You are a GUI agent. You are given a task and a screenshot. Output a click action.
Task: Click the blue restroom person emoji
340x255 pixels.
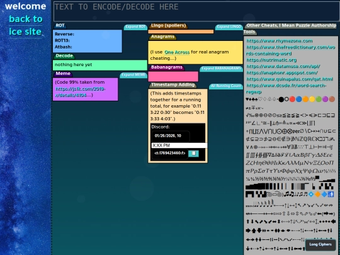(x=331, y=194)
